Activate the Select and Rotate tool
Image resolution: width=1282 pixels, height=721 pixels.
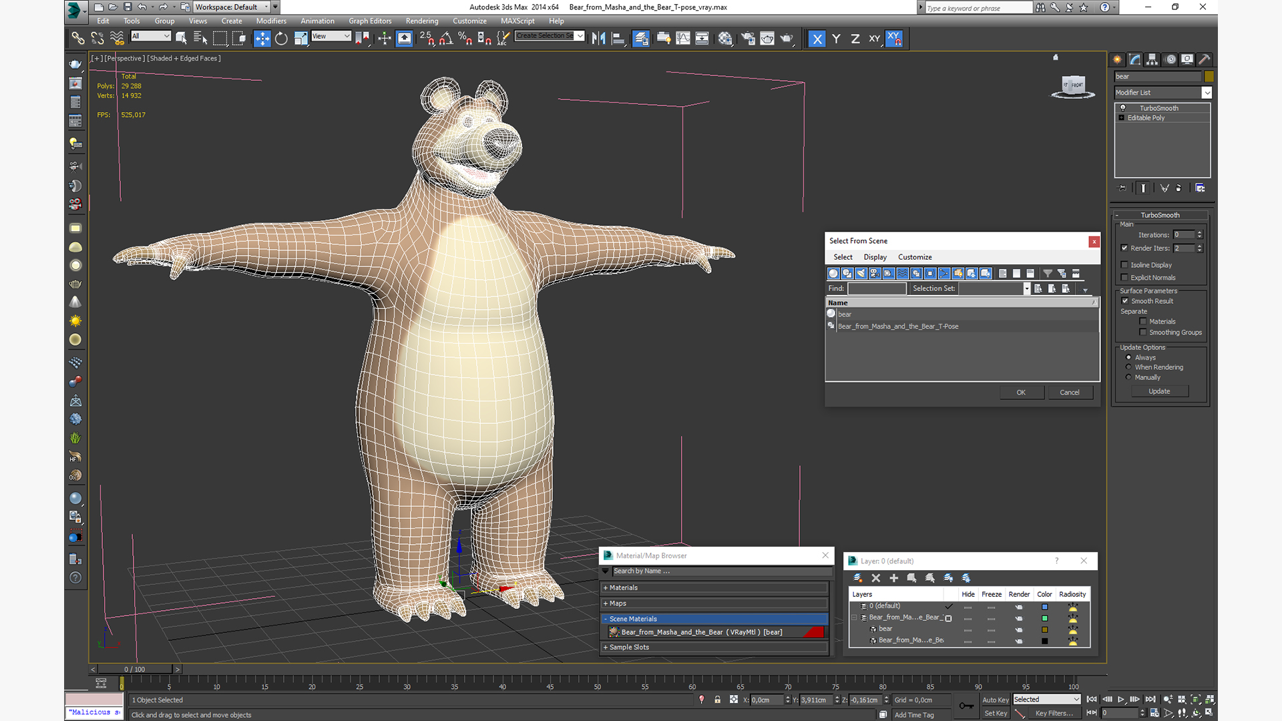coord(281,39)
